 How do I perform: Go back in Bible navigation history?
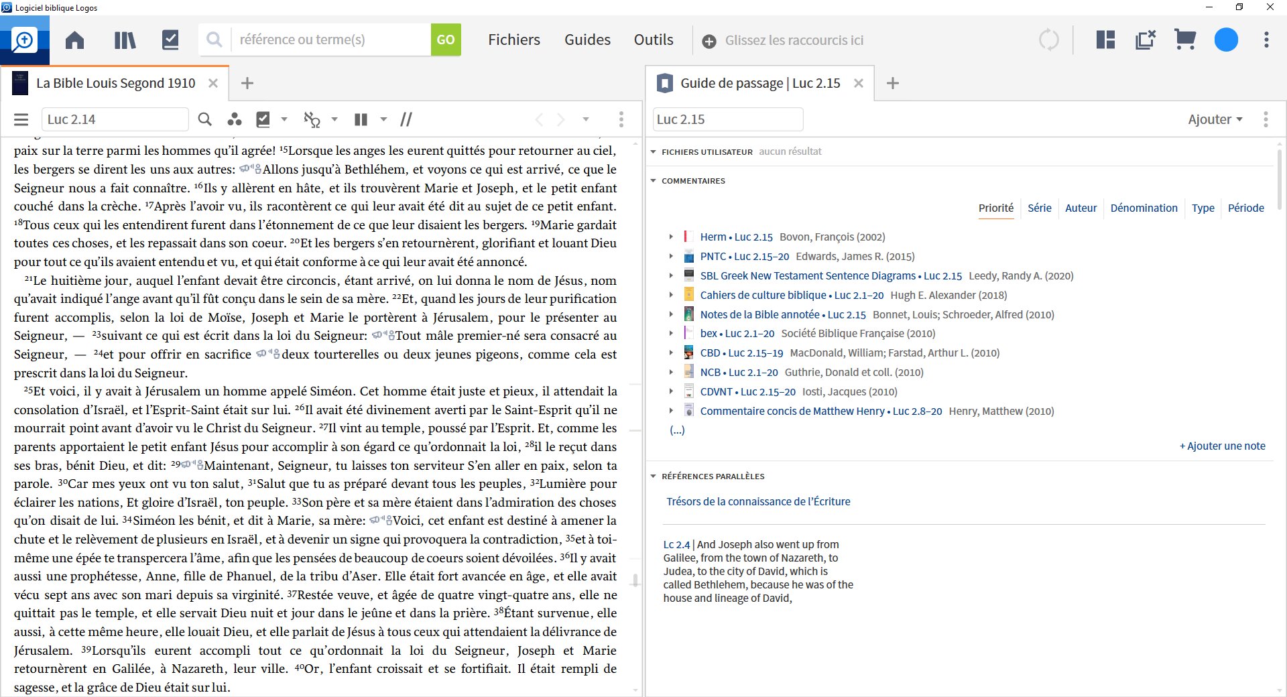click(x=539, y=119)
